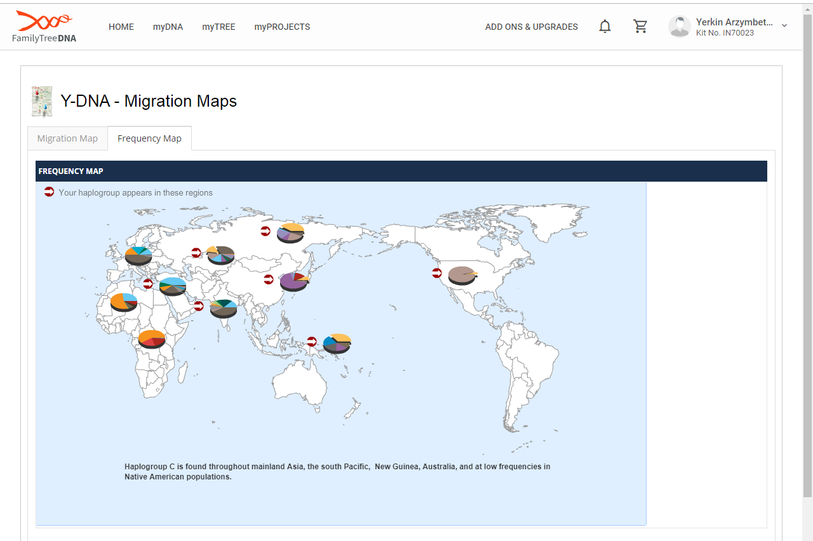Click the haplogroup arrow marker beside Central Asia chart

(196, 253)
